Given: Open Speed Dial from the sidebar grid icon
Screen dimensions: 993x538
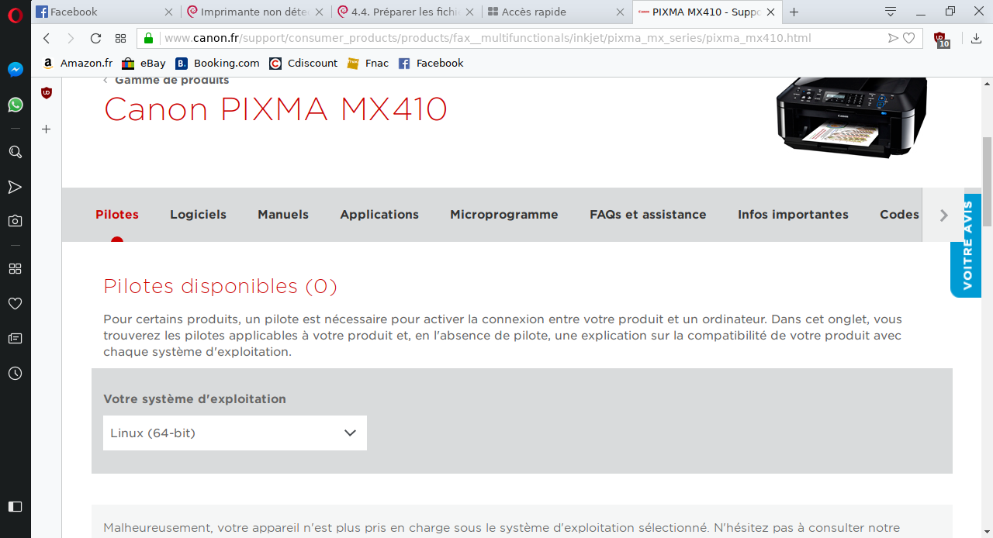Looking at the screenshot, I should pos(15,269).
